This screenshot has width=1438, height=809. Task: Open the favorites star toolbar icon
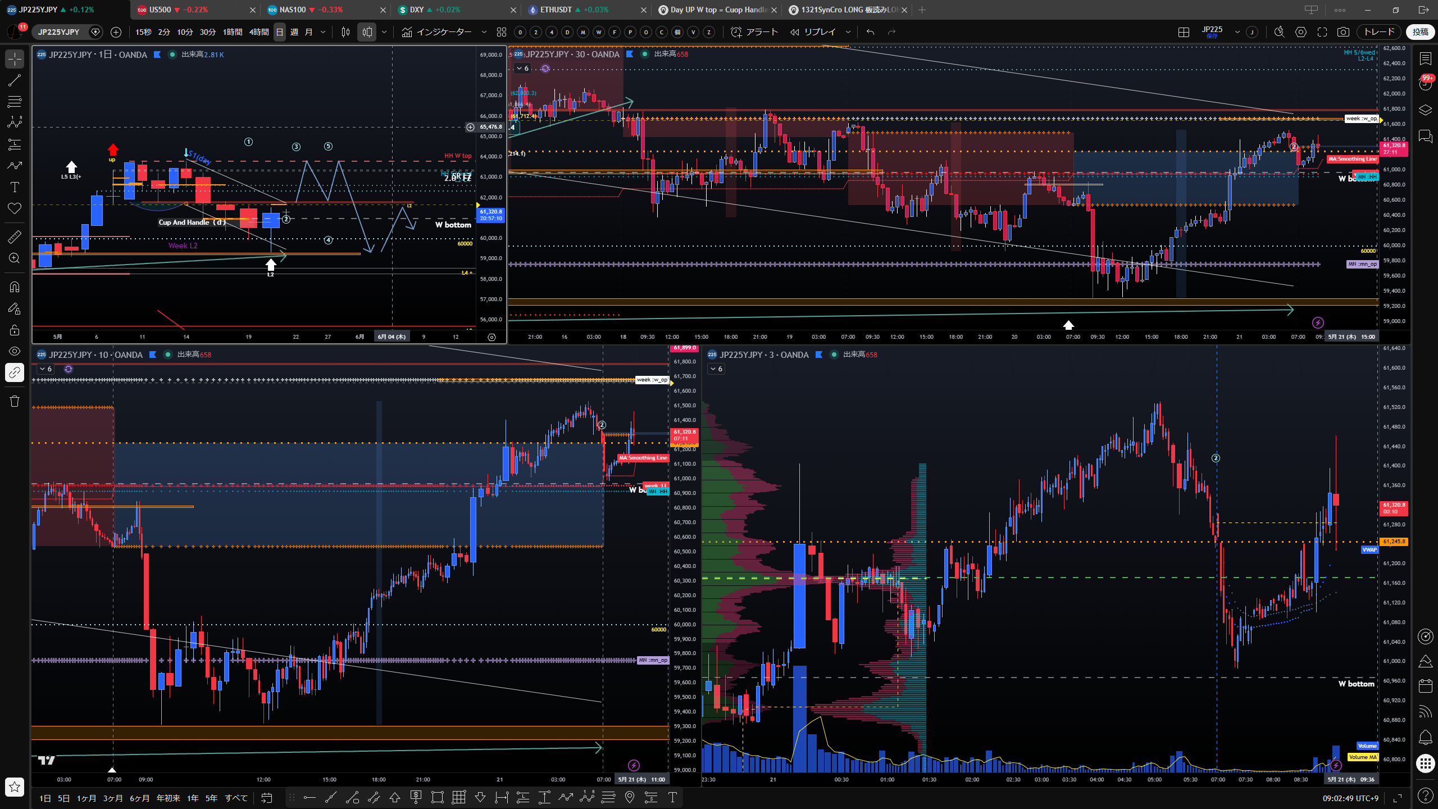[15, 787]
